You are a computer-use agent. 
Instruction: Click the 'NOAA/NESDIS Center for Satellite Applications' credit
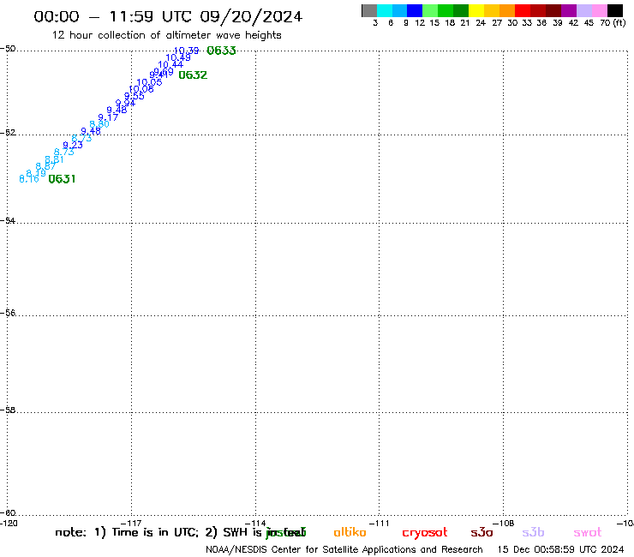(x=312, y=550)
